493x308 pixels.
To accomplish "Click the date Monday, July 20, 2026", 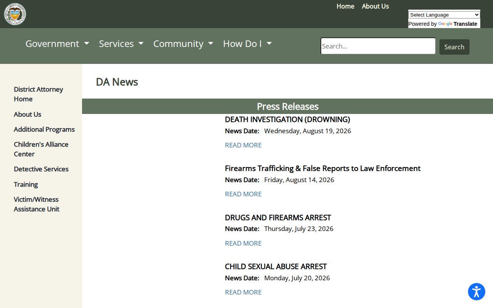I will [x=297, y=278].
